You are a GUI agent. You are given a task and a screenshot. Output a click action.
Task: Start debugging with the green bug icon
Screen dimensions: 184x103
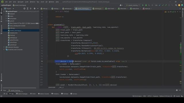[x=146, y=5]
